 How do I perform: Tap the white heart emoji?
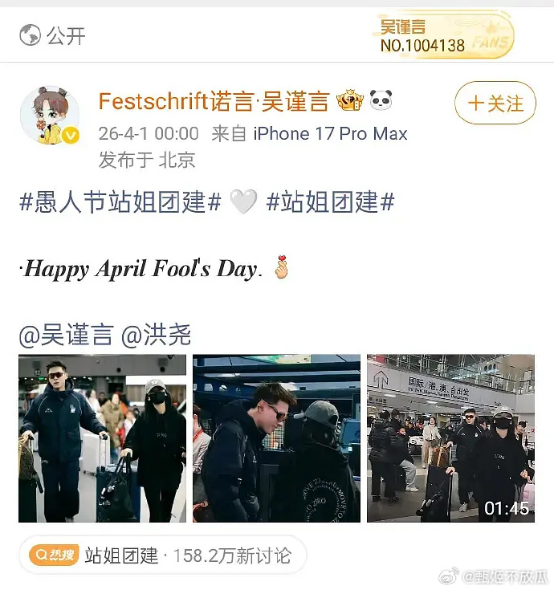point(243,201)
